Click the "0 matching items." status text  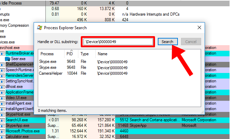[x=52, y=111]
